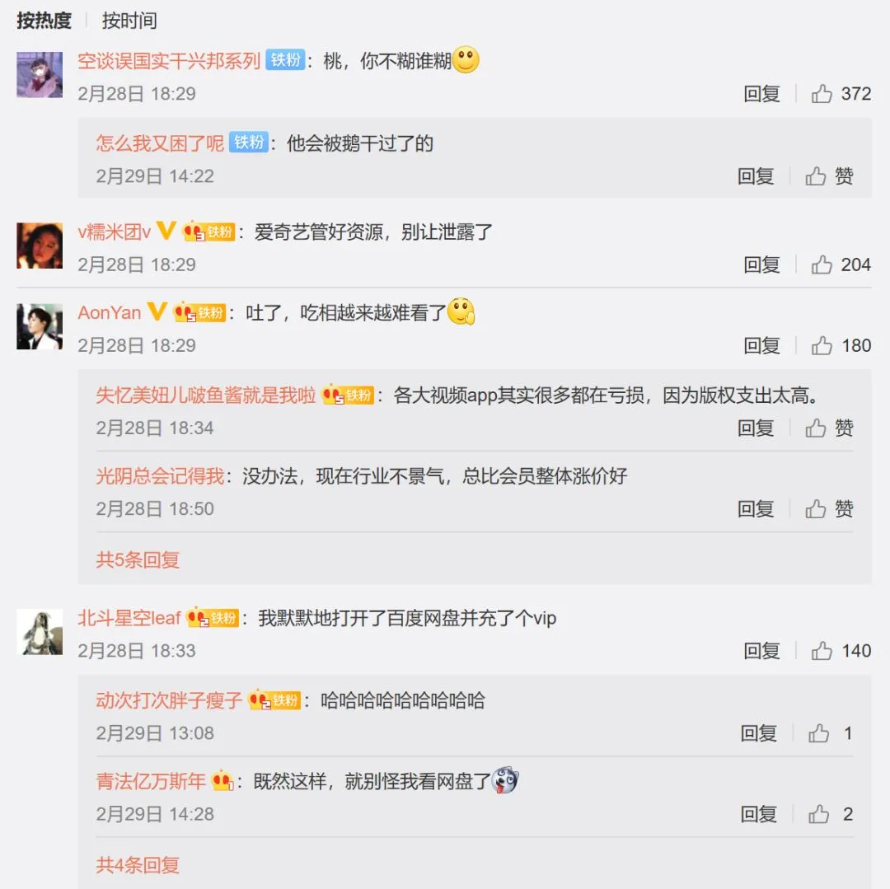Expand the 共4条回复 thread
The width and height of the screenshot is (890, 889).
coord(138,864)
